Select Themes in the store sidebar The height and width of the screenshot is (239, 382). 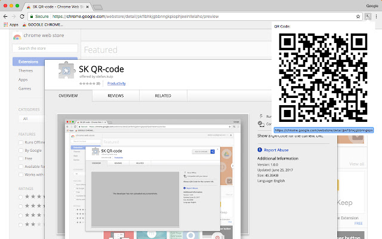click(26, 71)
